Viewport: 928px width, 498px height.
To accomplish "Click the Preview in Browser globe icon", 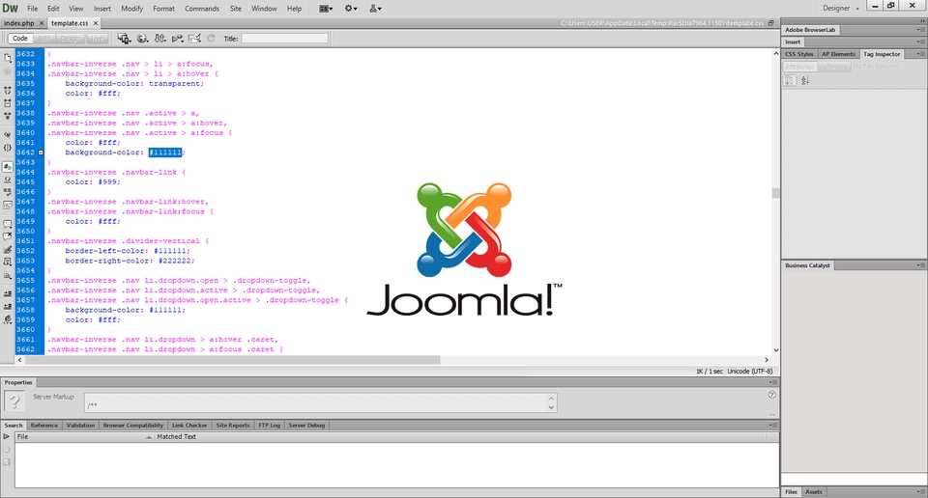I will pos(143,39).
